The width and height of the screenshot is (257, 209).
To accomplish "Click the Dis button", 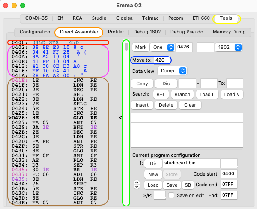I will point(166,84).
